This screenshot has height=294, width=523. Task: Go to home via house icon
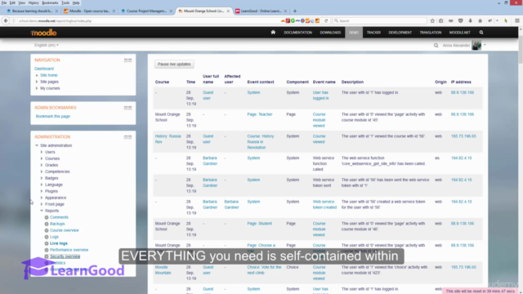point(273,33)
